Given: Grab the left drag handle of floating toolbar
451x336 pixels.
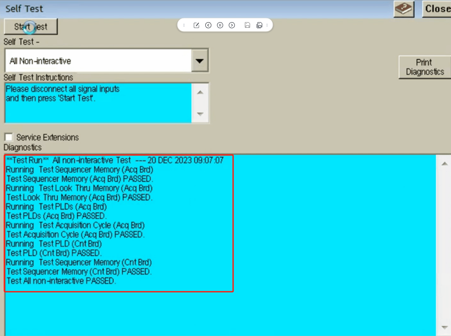Looking at the screenshot, I should pos(184,25).
